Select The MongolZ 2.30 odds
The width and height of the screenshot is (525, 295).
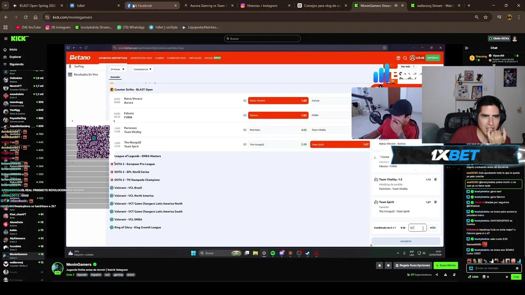(x=278, y=145)
